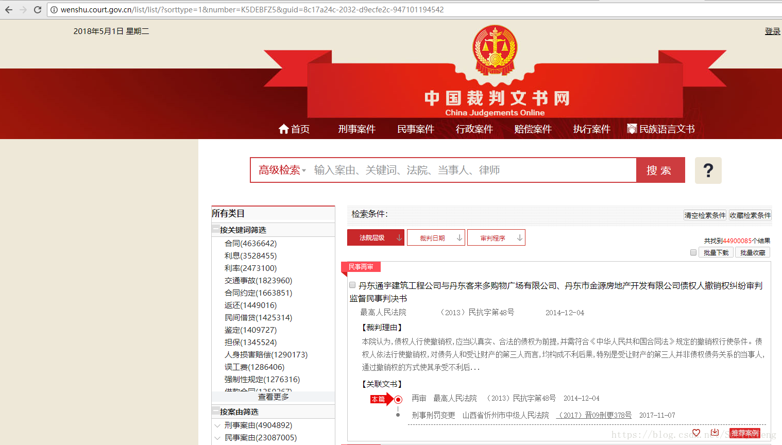Screen dimensions: 782x445
Task: Go back using the browser back arrow
Action: pyautogui.click(x=9, y=10)
